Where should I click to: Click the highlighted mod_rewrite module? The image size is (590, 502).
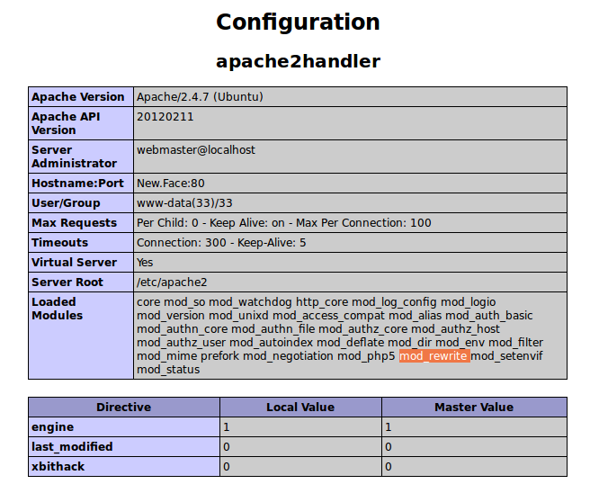click(434, 356)
